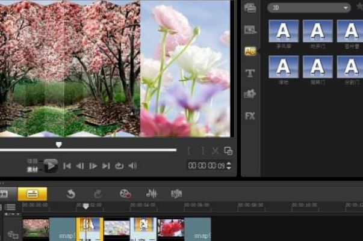
Task: Jump to end of clip
Action: coord(106,166)
